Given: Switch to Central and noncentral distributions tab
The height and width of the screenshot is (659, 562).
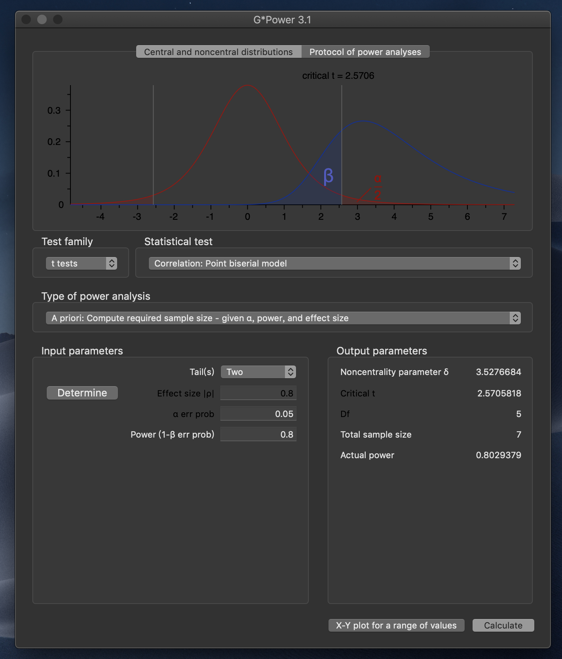Looking at the screenshot, I should click(218, 52).
